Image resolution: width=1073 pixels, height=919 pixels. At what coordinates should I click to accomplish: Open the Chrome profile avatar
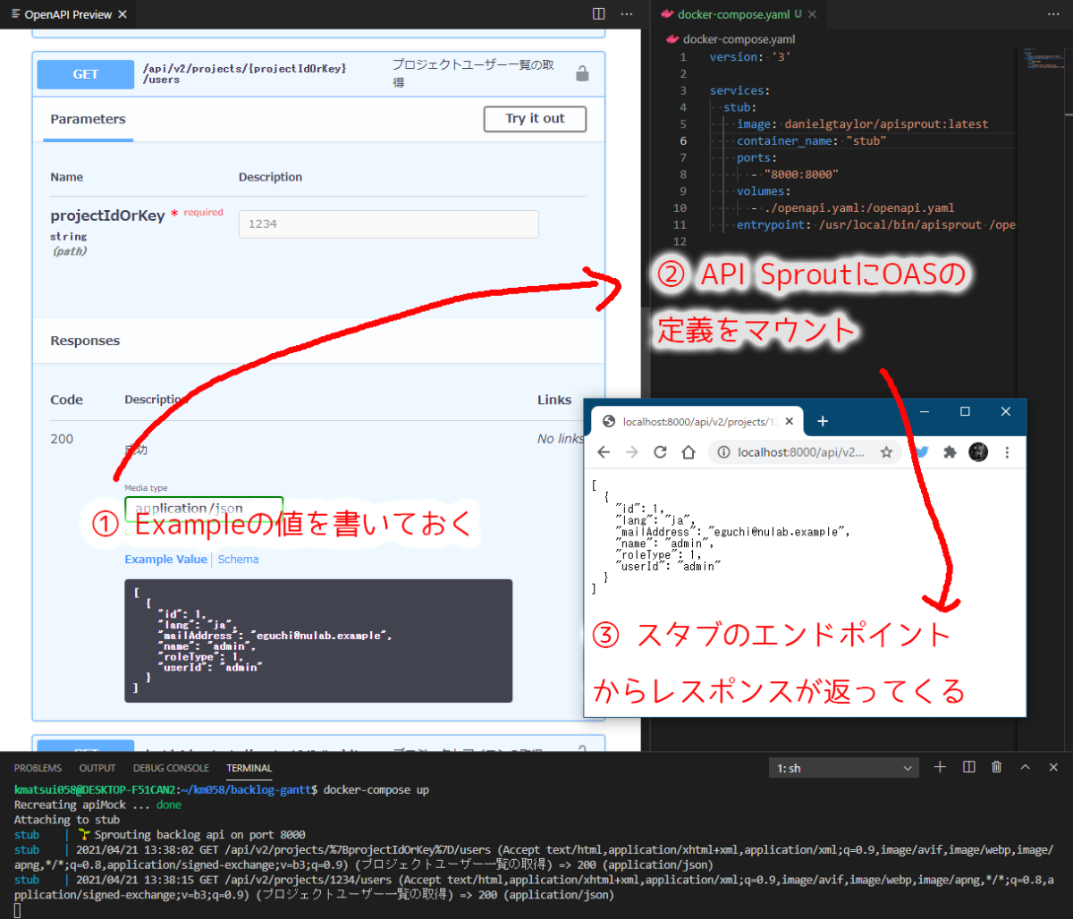(978, 452)
